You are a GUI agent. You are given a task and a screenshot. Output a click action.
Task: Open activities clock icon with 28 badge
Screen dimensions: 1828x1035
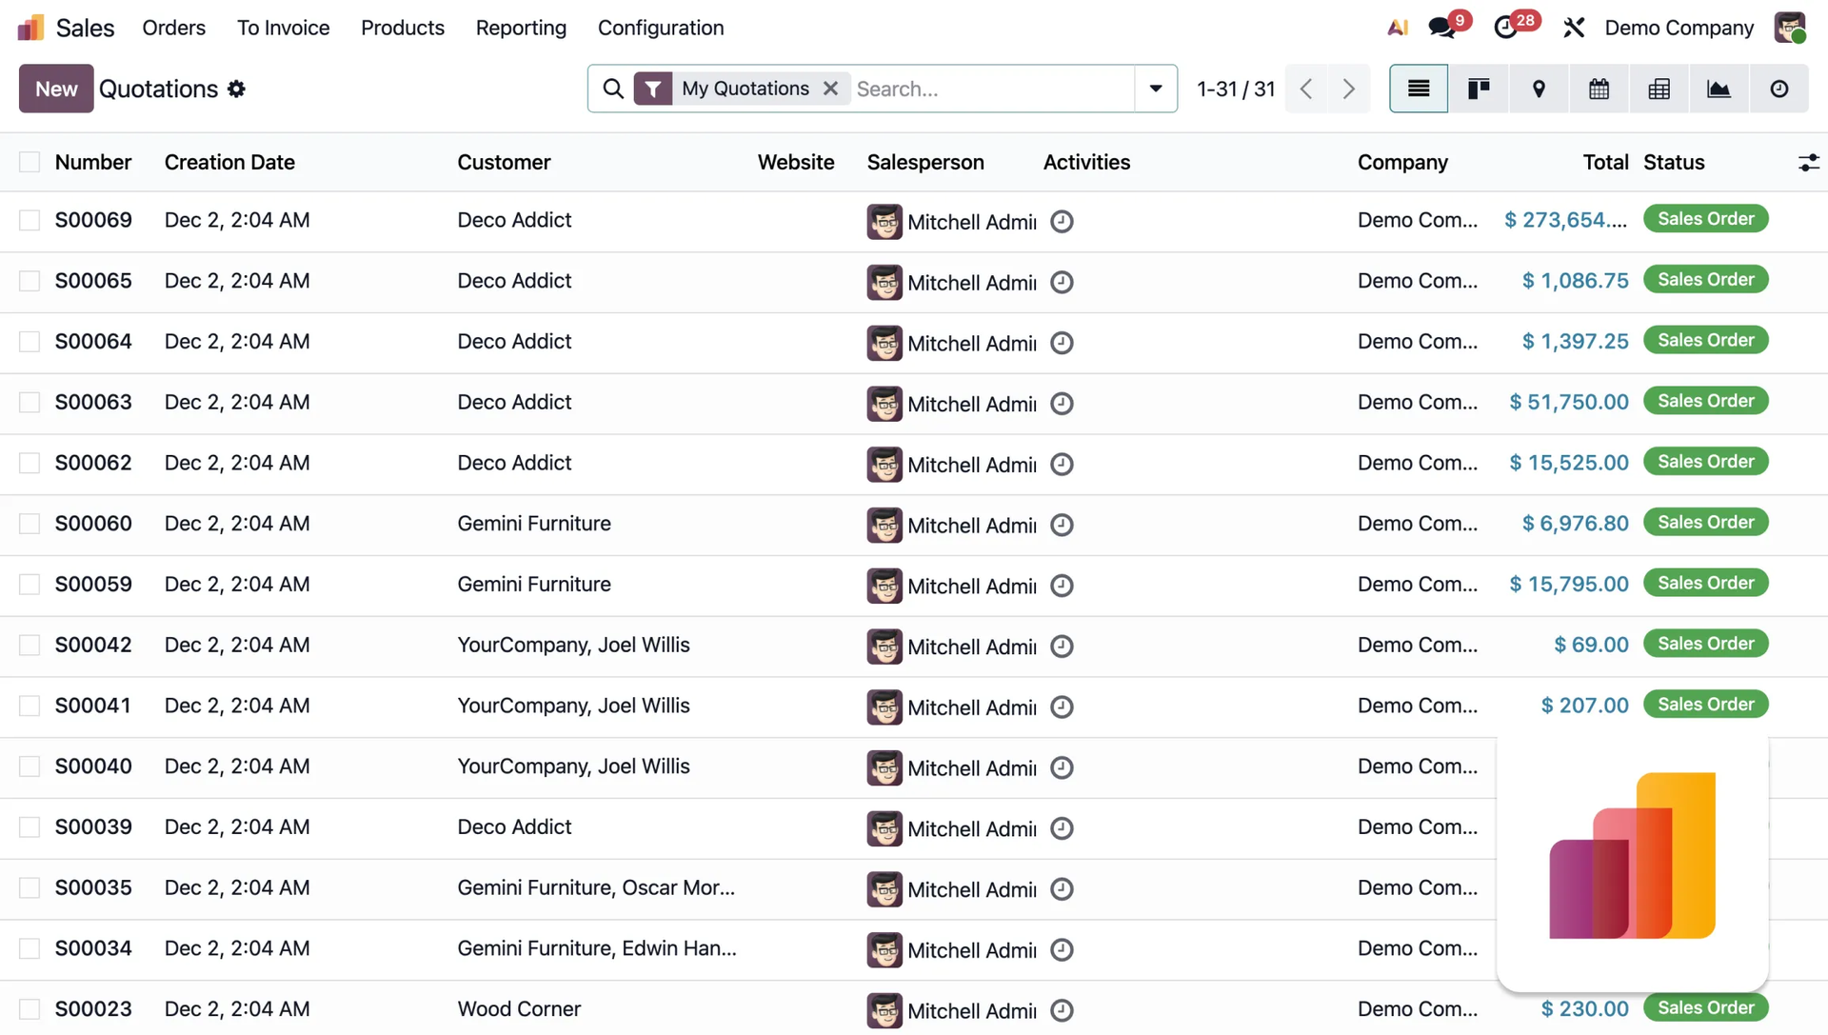point(1506,28)
